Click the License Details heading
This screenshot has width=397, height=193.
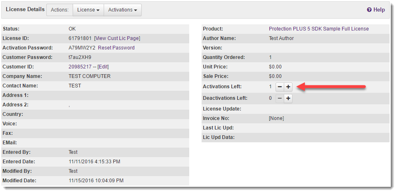tap(25, 9)
